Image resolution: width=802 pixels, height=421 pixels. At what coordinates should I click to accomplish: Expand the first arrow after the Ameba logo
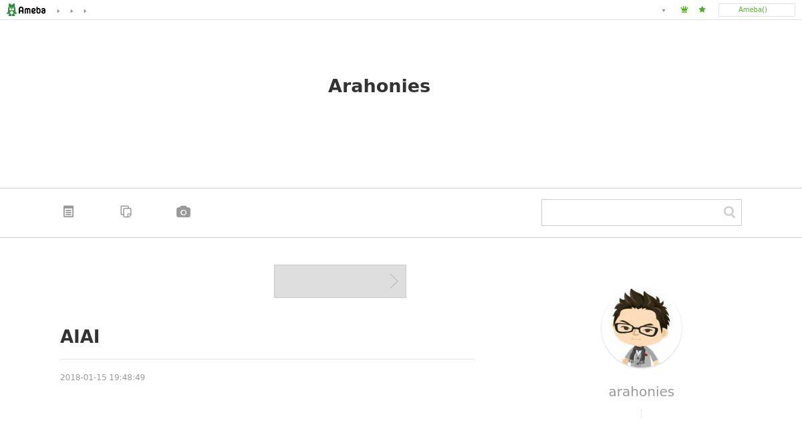pos(58,11)
